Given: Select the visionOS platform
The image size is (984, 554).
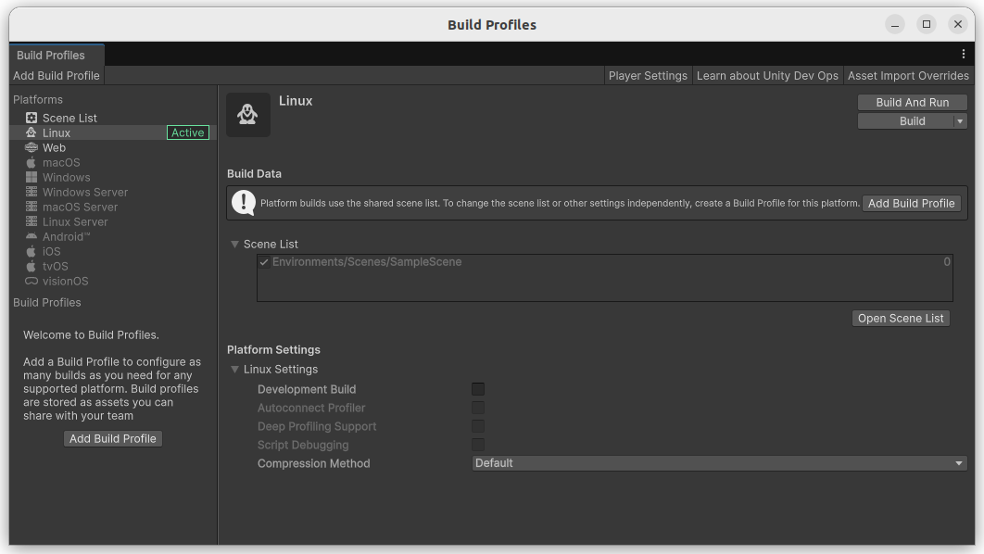Looking at the screenshot, I should (x=113, y=281).
